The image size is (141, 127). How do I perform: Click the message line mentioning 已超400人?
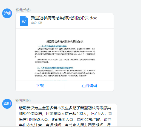65,114
